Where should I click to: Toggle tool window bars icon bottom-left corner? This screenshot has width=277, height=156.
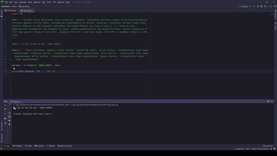pyautogui.click(x=2, y=149)
